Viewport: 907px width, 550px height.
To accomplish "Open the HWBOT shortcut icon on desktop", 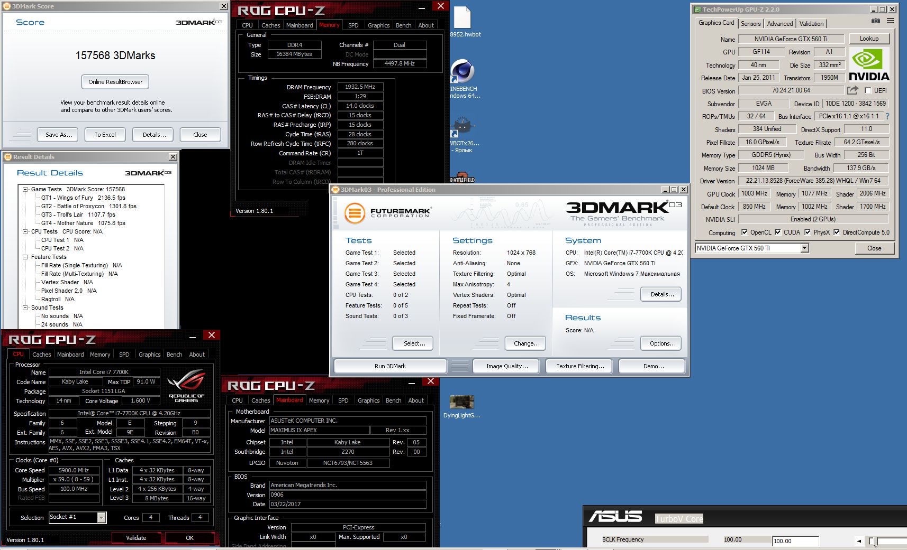I will 462,126.
